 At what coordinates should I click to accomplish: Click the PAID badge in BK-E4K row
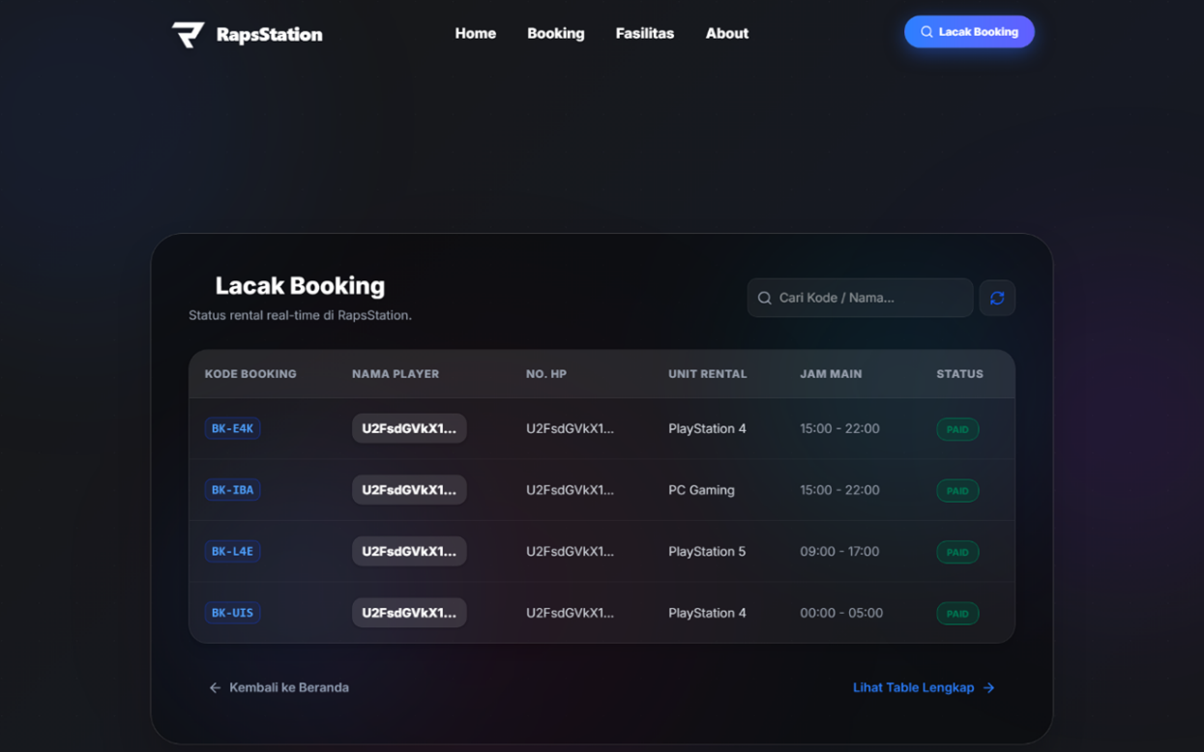(x=957, y=429)
